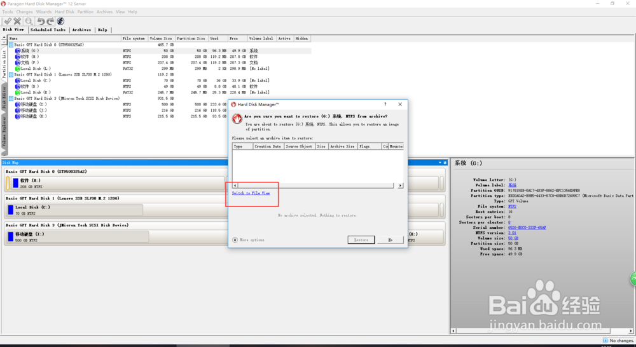Expand More options in the restore dialog
Image resolution: width=636 pixels, height=347 pixels.
[x=235, y=240]
